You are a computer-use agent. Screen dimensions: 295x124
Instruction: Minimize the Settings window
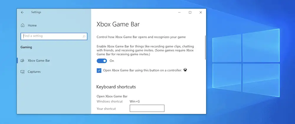pyautogui.click(x=179, y=12)
